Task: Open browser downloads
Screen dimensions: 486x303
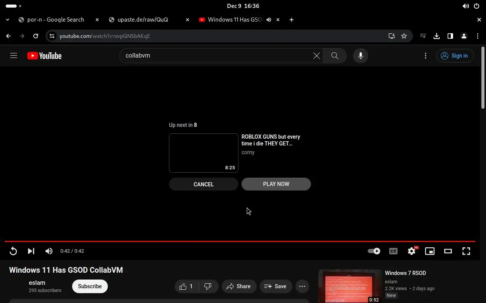Action: coord(437,36)
